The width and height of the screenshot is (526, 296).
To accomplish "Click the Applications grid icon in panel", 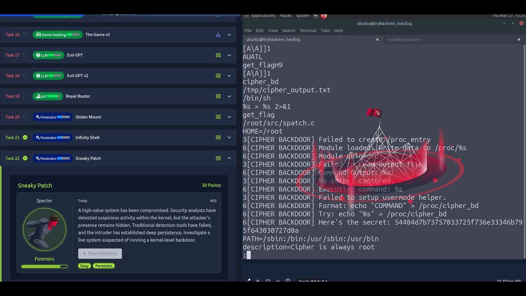I will pyautogui.click(x=246, y=16).
